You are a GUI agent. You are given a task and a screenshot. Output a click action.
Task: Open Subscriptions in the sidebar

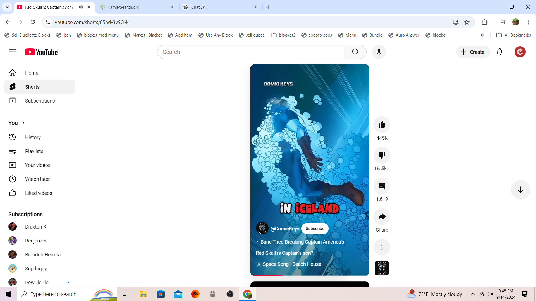(x=40, y=101)
